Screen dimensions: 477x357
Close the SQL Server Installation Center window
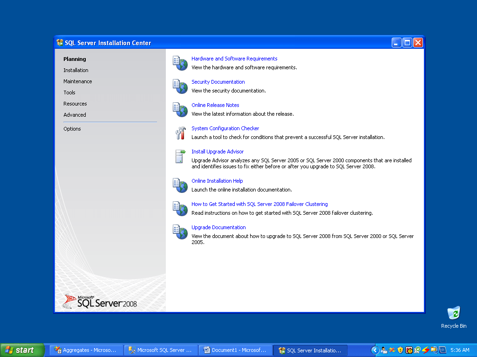(418, 42)
